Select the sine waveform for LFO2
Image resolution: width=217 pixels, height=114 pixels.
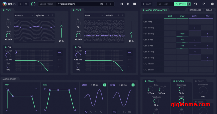point(114,112)
